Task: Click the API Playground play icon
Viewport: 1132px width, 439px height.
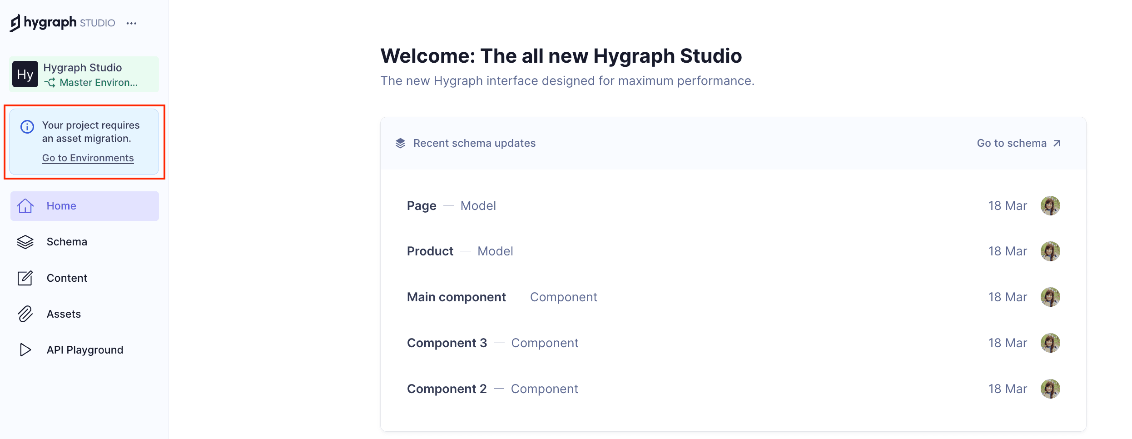Action: tap(25, 350)
